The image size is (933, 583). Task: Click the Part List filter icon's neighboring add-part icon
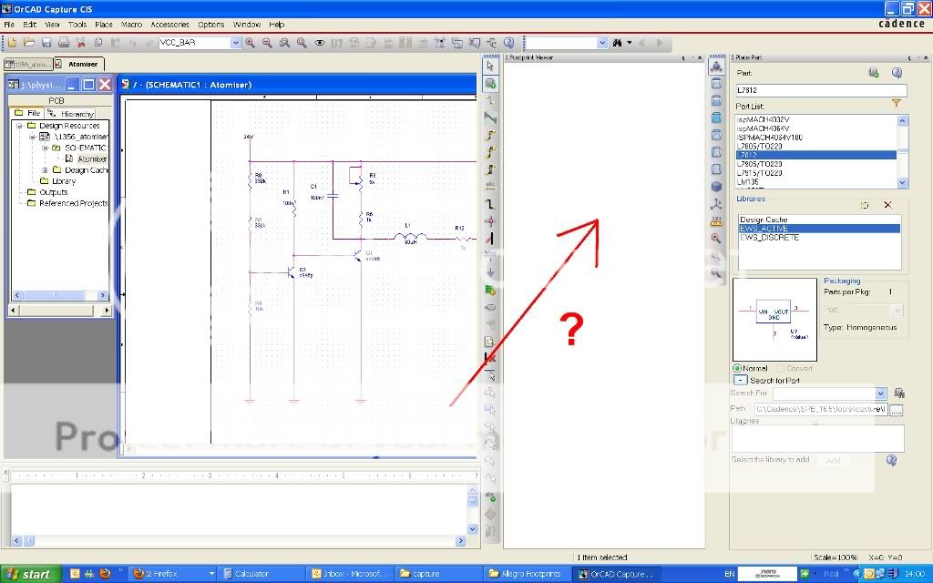[874, 72]
